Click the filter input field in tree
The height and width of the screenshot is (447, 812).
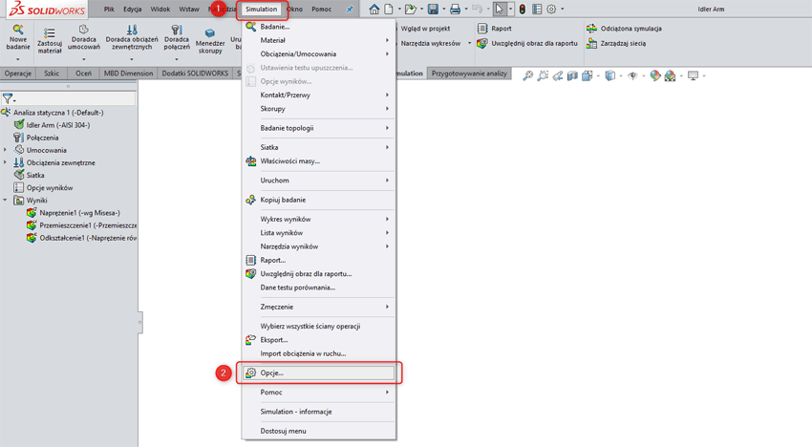click(76, 98)
